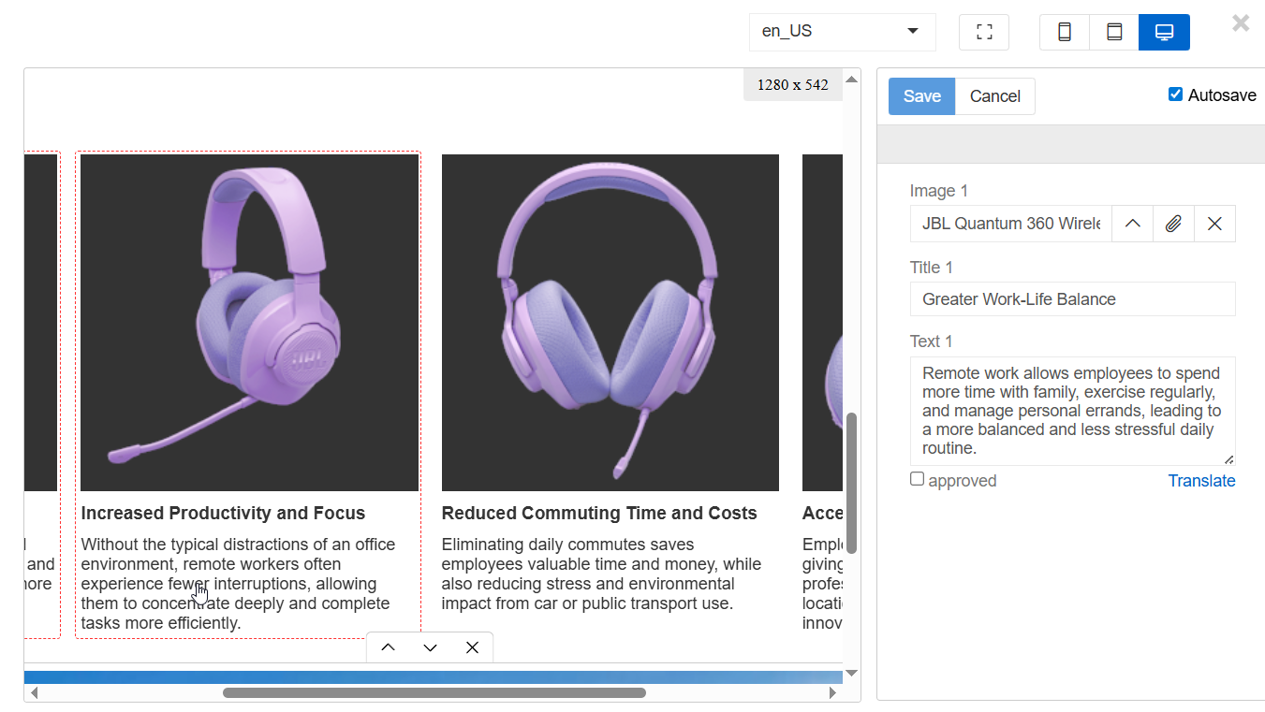The height and width of the screenshot is (712, 1265).
Task: Move selected block up with floating chevron
Action: [x=388, y=647]
